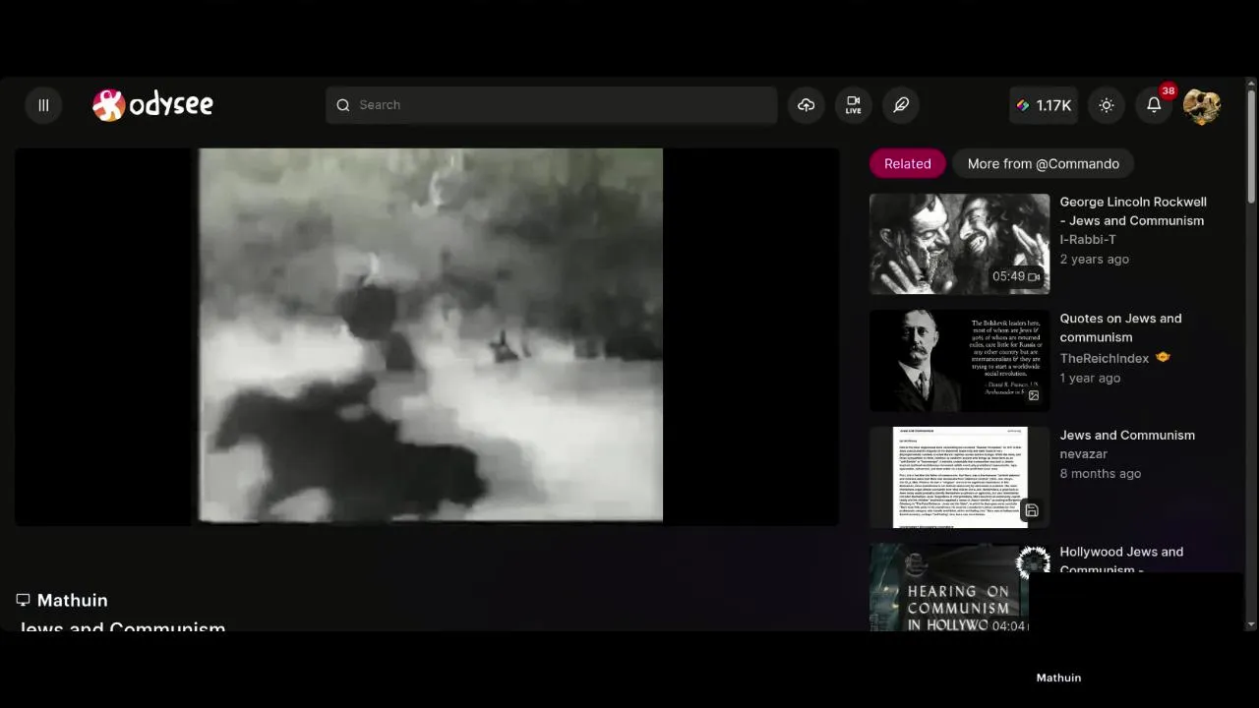Screen dimensions: 1259x708
Task: Open George Lincoln Rockwell video thumbnail
Action: (x=959, y=243)
